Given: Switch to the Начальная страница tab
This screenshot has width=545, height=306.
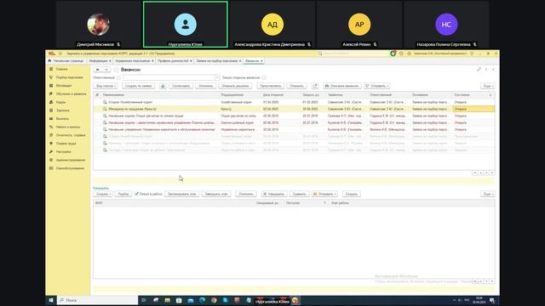Looking at the screenshot, I should pos(66,60).
